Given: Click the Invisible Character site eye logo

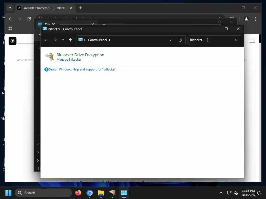Looking at the screenshot, I should 12,41.
